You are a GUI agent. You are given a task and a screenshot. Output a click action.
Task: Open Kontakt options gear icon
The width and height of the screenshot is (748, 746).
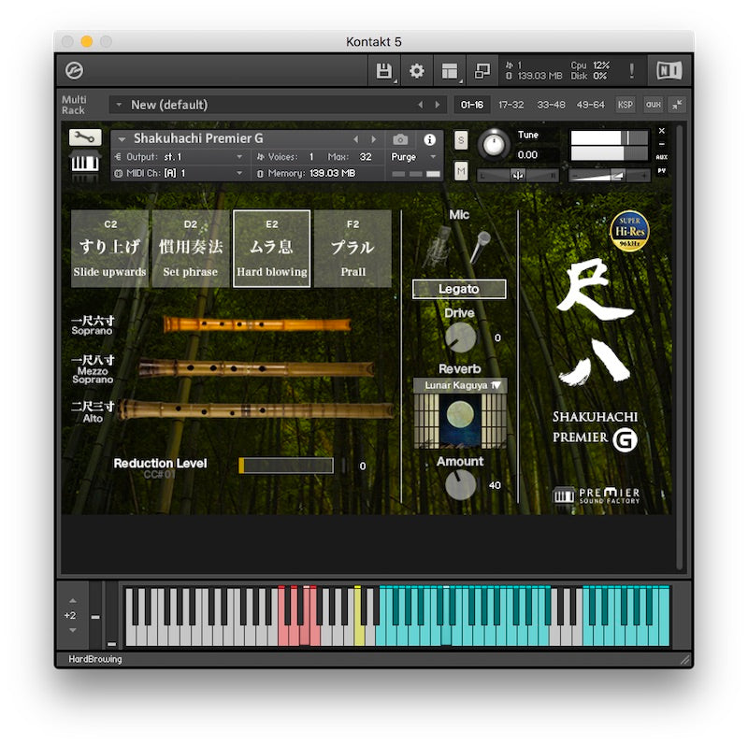tap(417, 71)
